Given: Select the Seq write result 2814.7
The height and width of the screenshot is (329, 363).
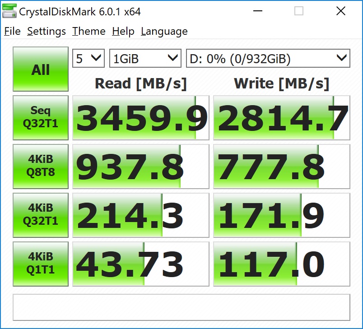Looking at the screenshot, I should point(282,117).
